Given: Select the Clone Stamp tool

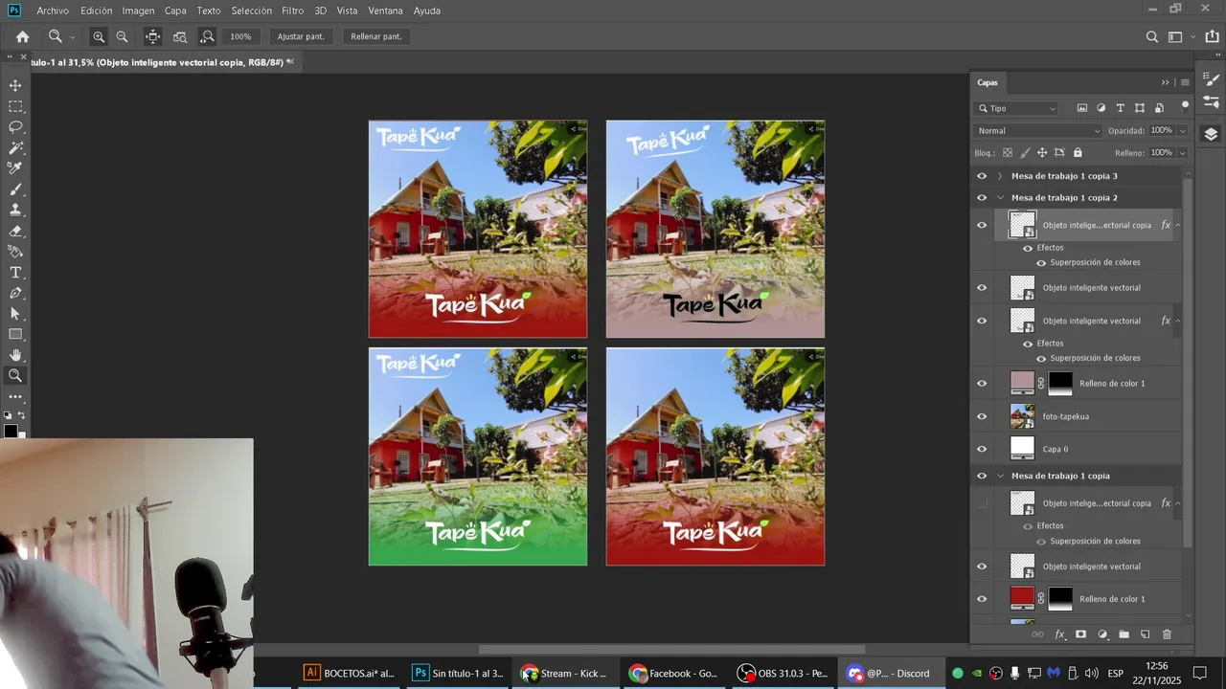Looking at the screenshot, I should 15,210.
